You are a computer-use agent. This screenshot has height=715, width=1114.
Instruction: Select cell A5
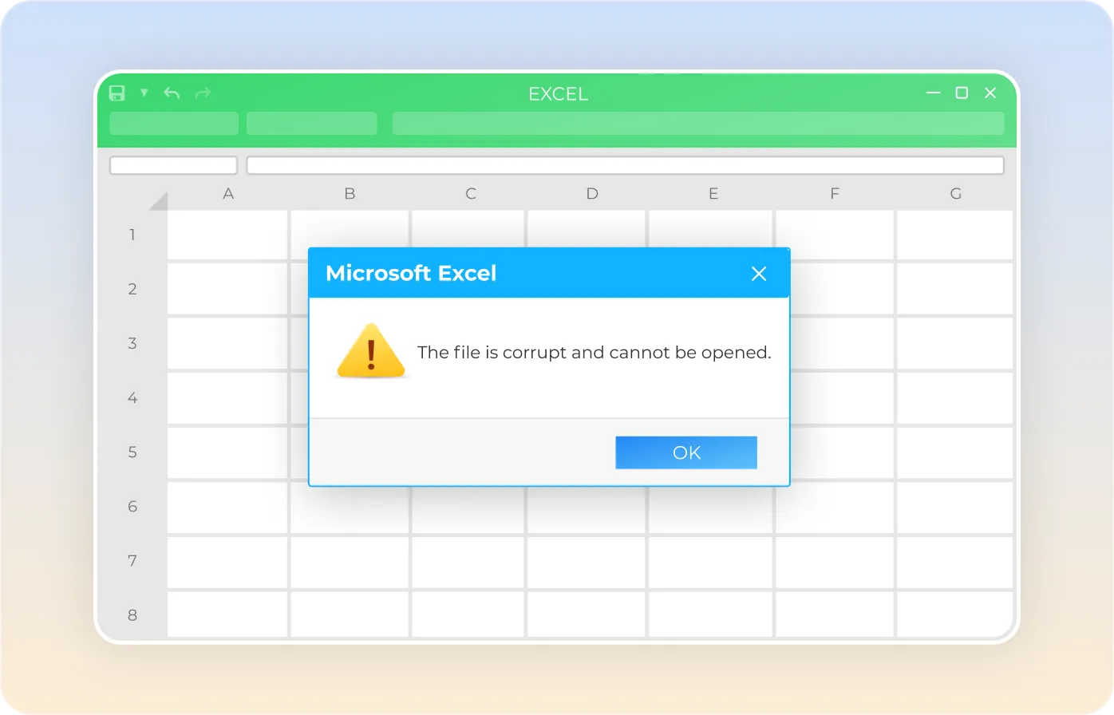227,453
